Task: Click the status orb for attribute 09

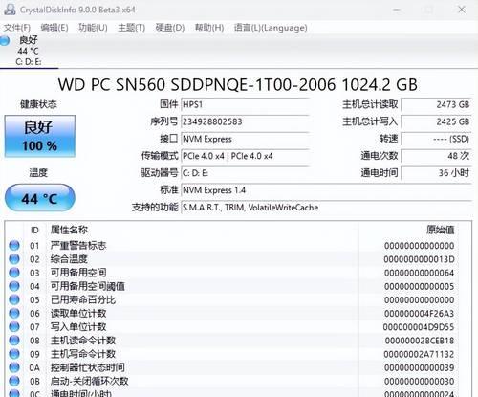Action: tap(14, 354)
